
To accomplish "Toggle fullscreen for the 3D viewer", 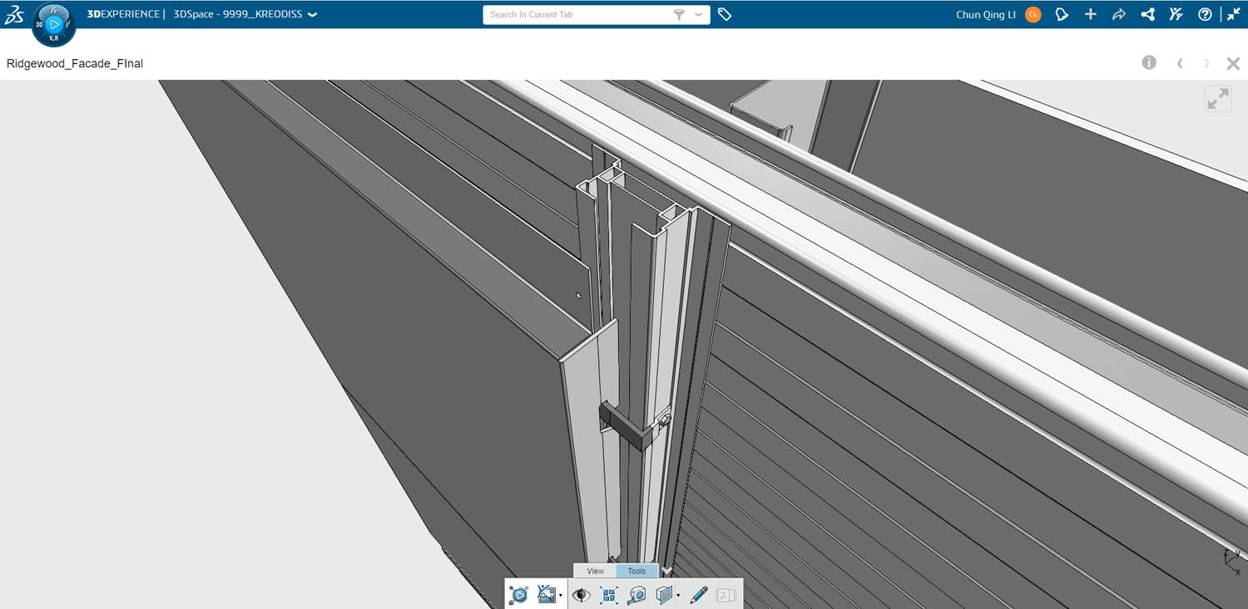I will (1217, 99).
